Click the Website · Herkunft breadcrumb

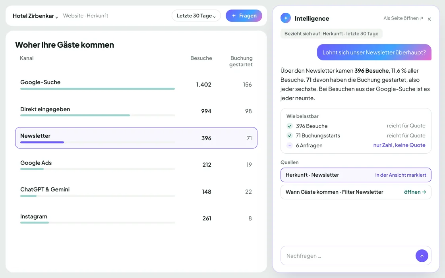coord(85,15)
